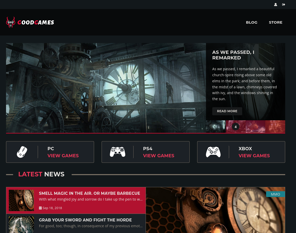Click excerpt 'With what mingled joy and sorrow'

(91, 199)
